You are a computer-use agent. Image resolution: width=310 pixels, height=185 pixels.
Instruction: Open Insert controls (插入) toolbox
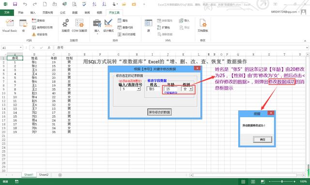click(97, 26)
